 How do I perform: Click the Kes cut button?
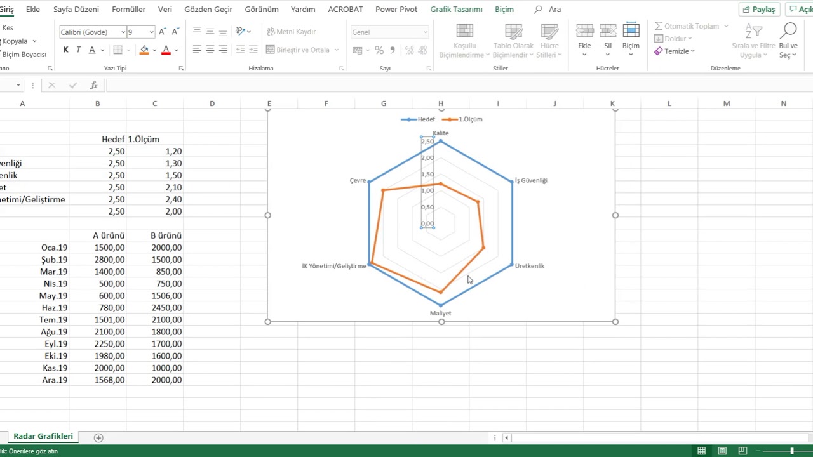[x=8, y=28]
